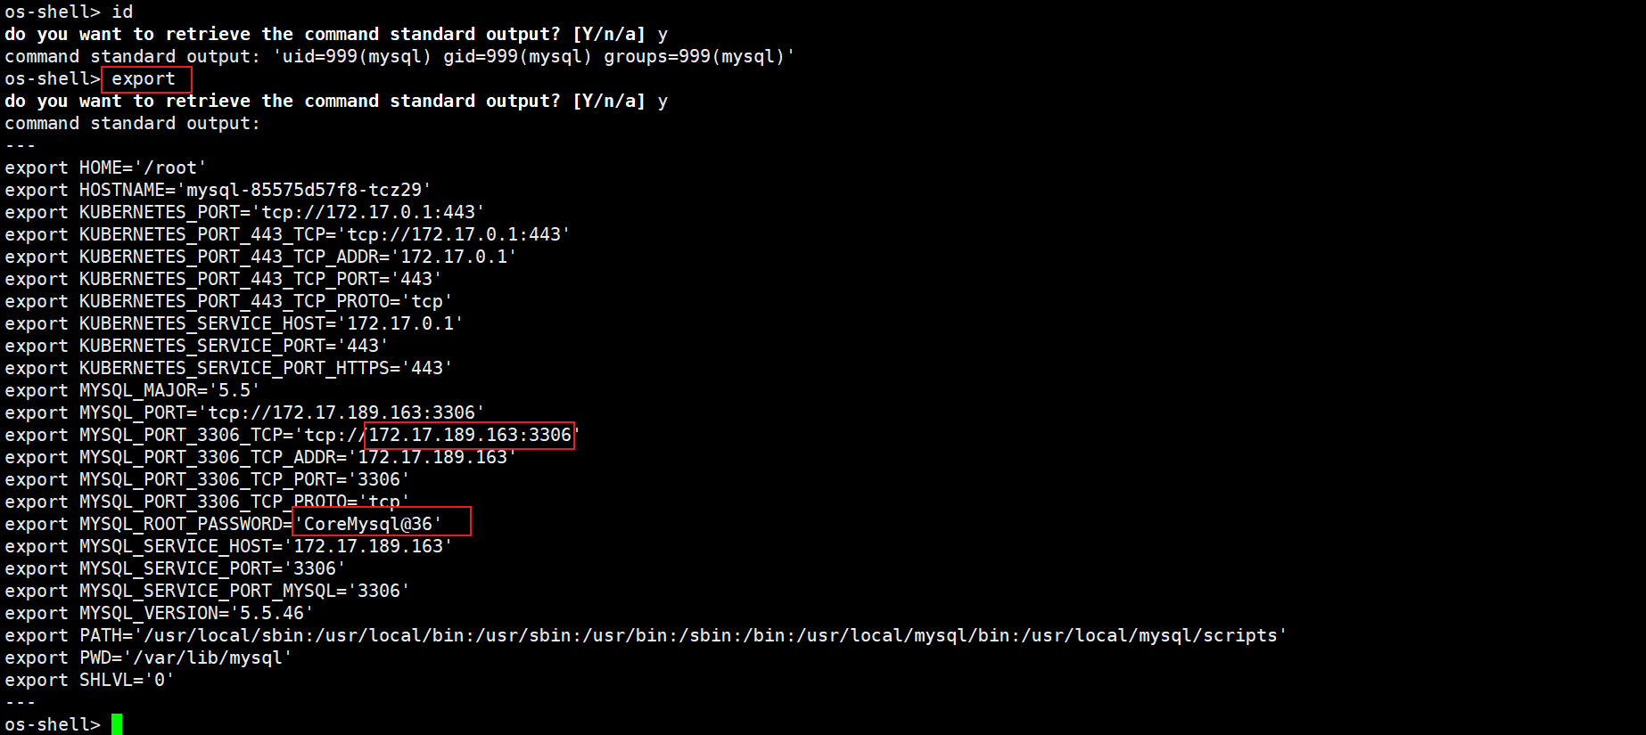Click the MYSQL_MAJOR 5.5 line
The image size is (1646, 735).
(132, 390)
